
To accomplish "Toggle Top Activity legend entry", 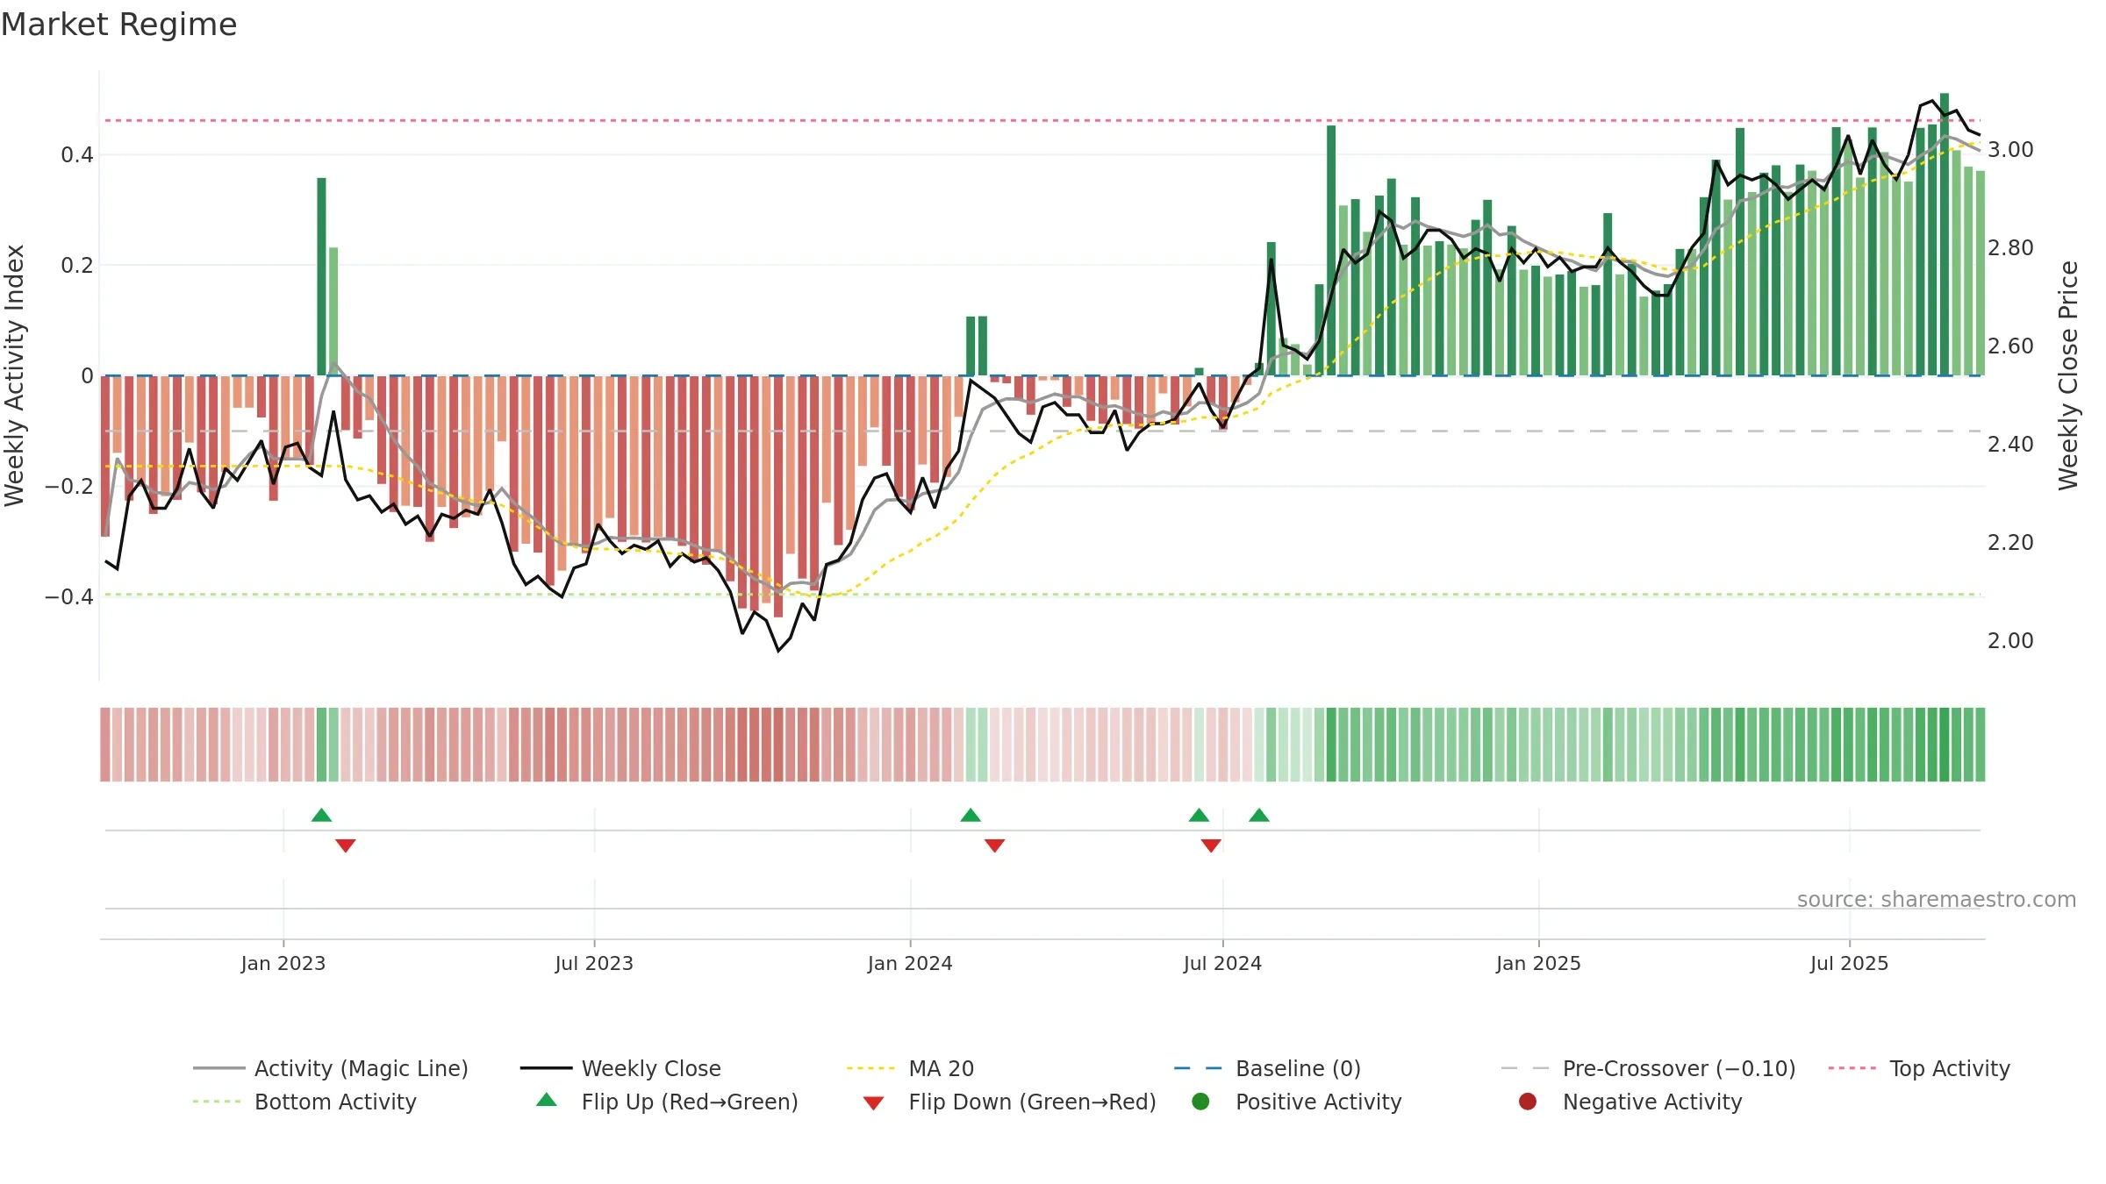I will tap(1919, 1068).
